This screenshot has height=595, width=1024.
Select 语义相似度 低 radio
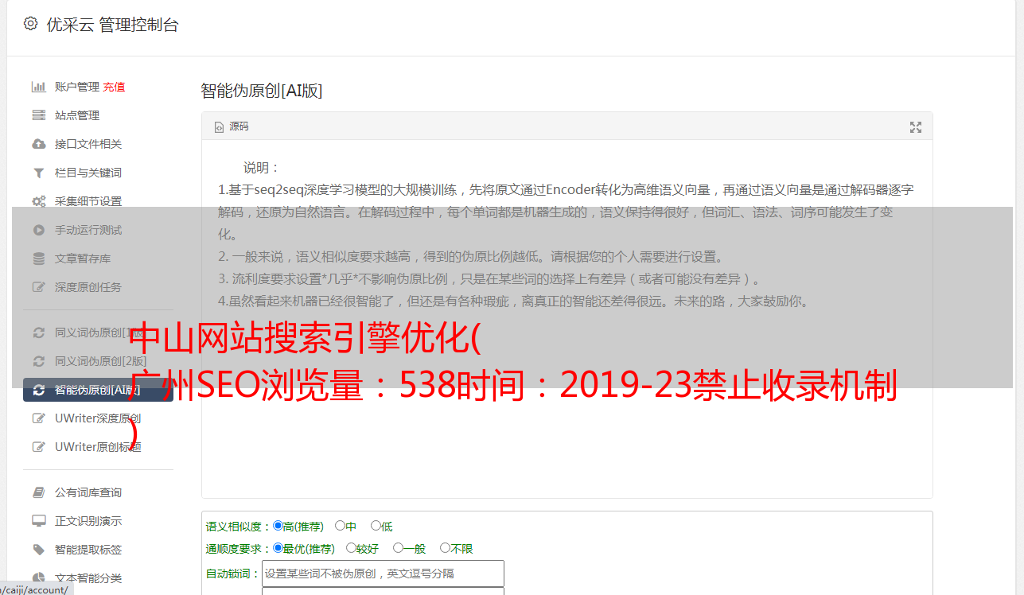click(x=376, y=526)
